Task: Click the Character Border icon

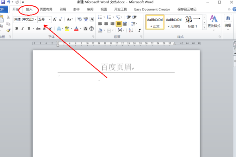Action: (92, 19)
